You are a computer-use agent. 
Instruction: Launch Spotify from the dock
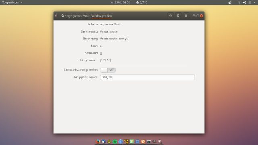click(114, 141)
